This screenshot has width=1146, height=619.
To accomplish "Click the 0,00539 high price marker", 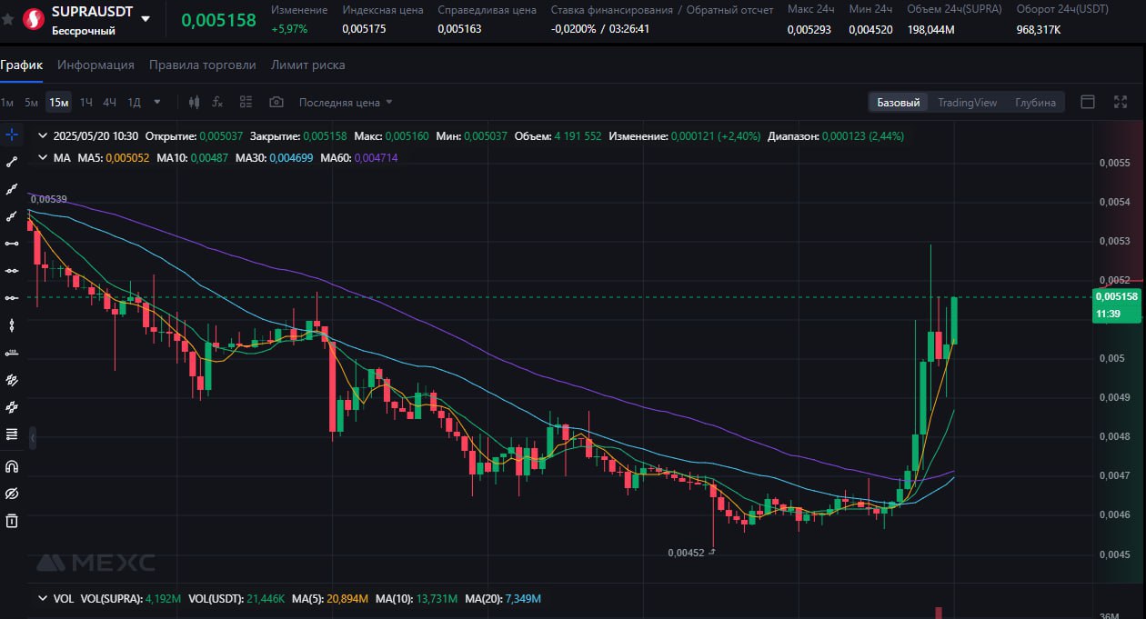I will point(48,199).
